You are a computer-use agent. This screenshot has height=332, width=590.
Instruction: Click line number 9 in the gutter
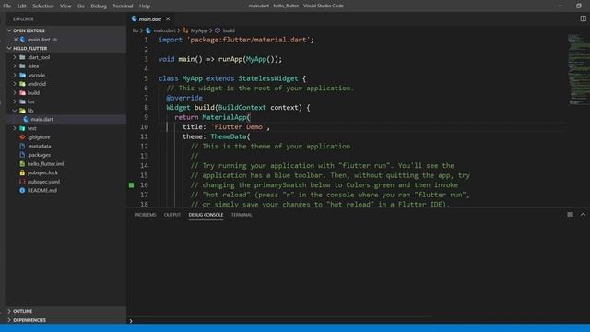click(x=146, y=117)
